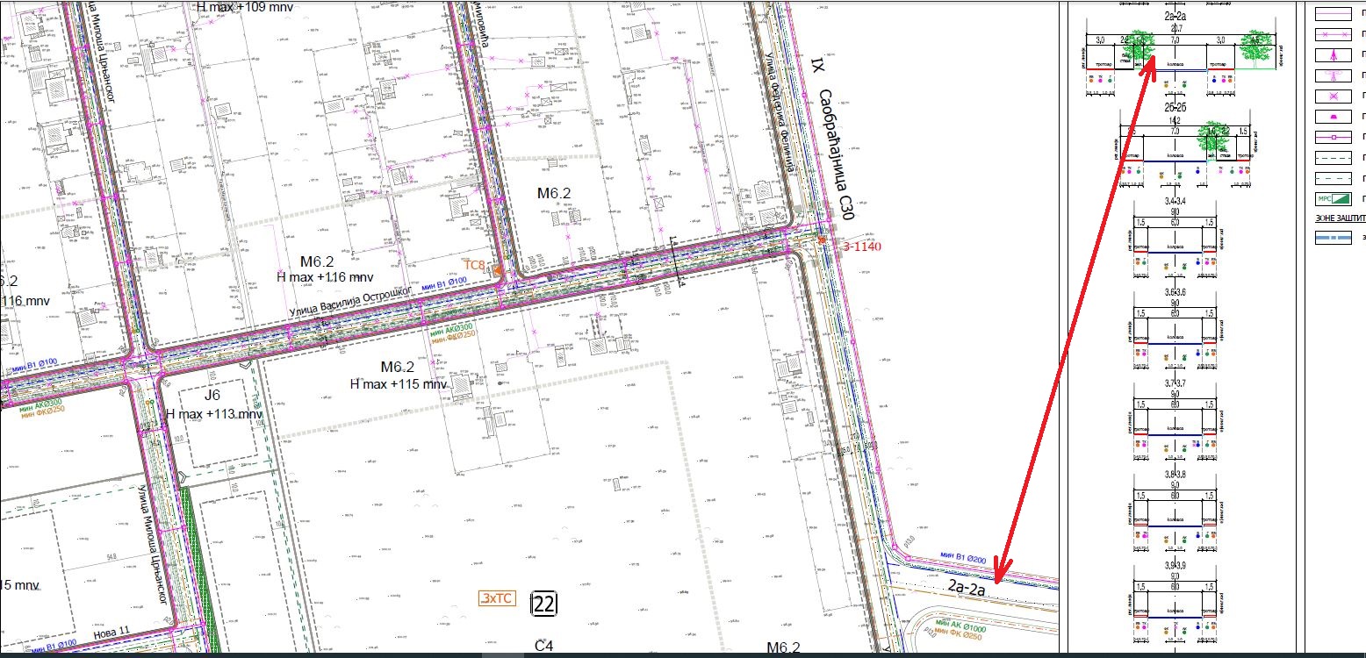Click the light pink pylon legend symbol
Viewport: 1366px width, 658px height.
1333,75
